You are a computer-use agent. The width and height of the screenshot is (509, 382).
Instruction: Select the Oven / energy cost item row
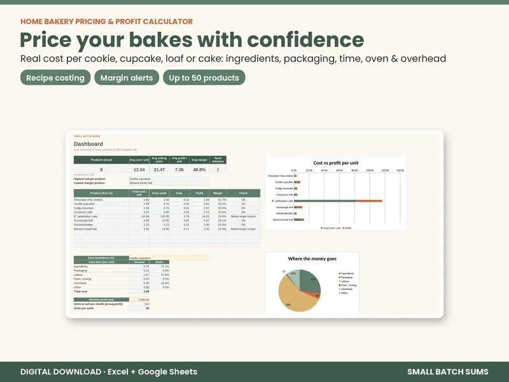pos(122,279)
